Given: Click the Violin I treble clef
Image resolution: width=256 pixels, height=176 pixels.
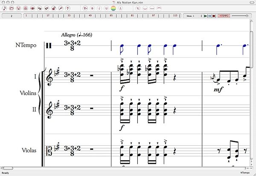Looking at the screenshot, I should pos(49,77).
